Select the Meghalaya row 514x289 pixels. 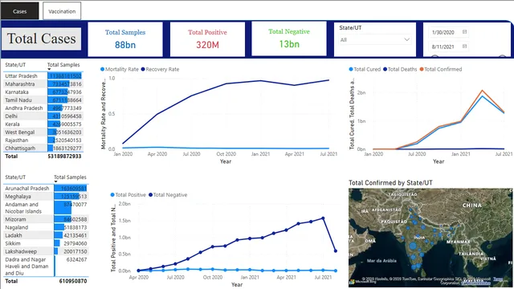pyautogui.click(x=46, y=196)
